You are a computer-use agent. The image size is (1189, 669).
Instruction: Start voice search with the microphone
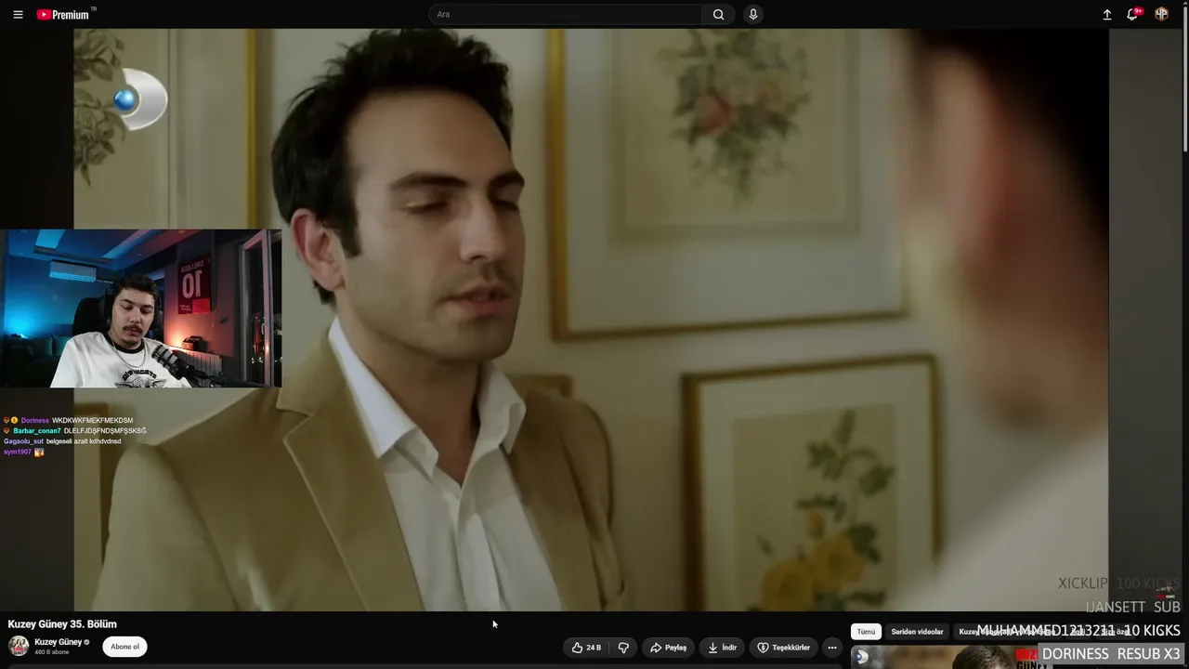tap(753, 15)
